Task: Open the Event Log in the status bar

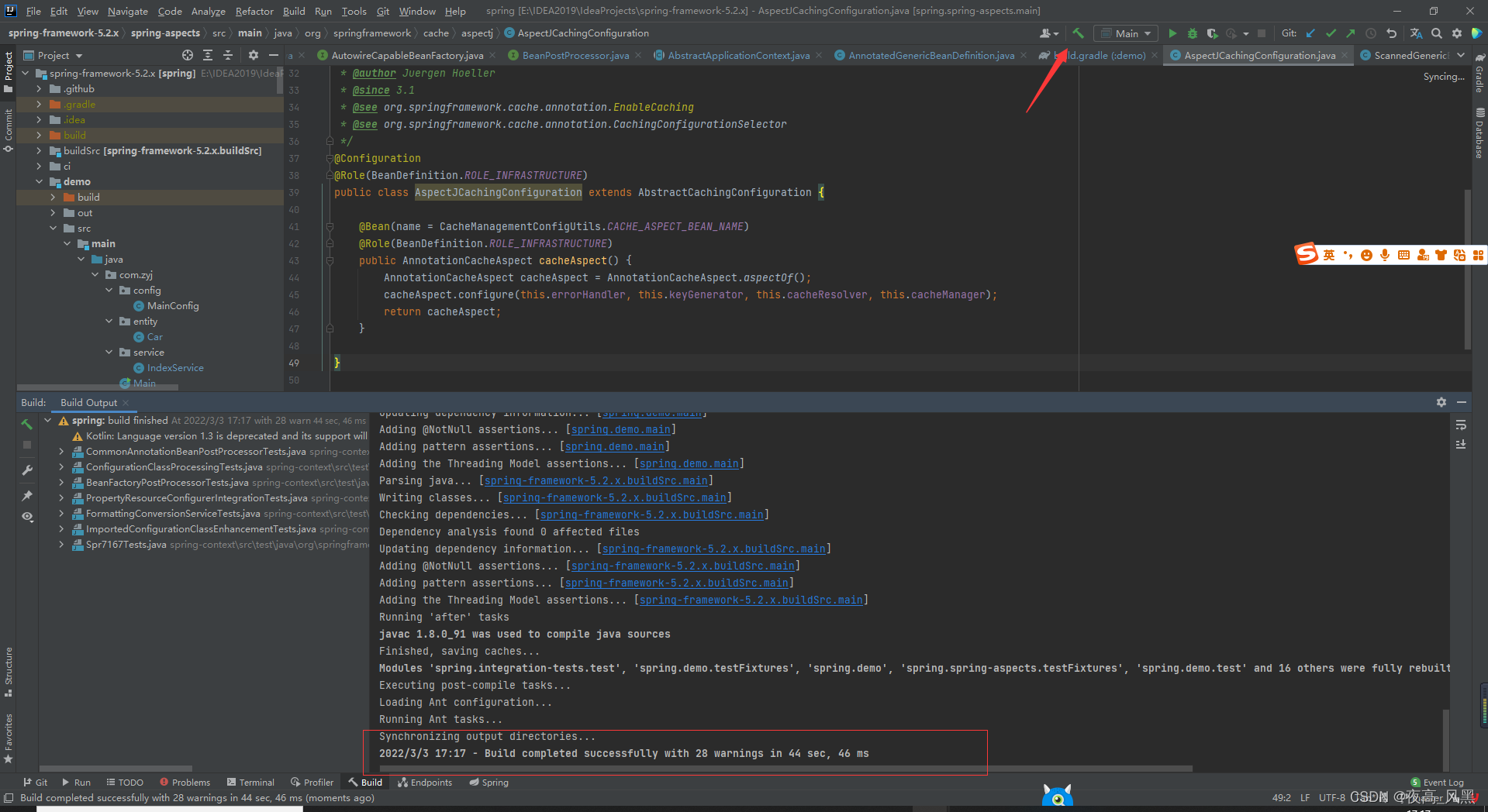Action: (x=1437, y=783)
